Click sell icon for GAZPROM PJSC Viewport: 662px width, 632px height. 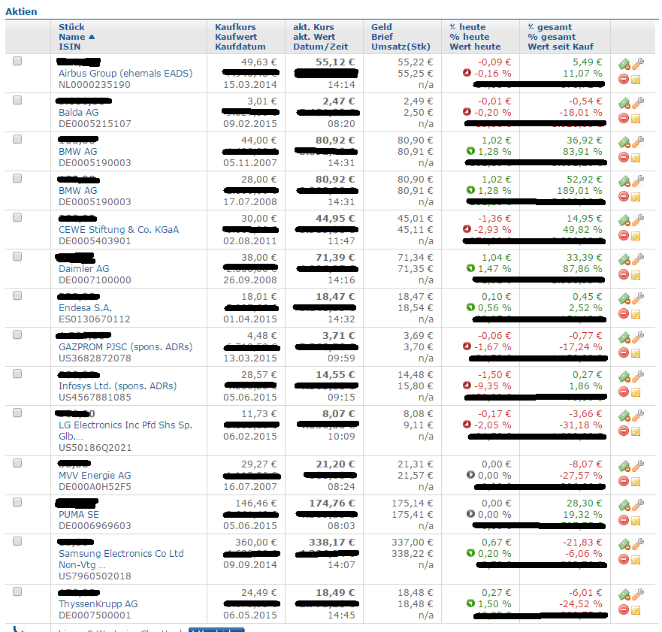(x=624, y=338)
